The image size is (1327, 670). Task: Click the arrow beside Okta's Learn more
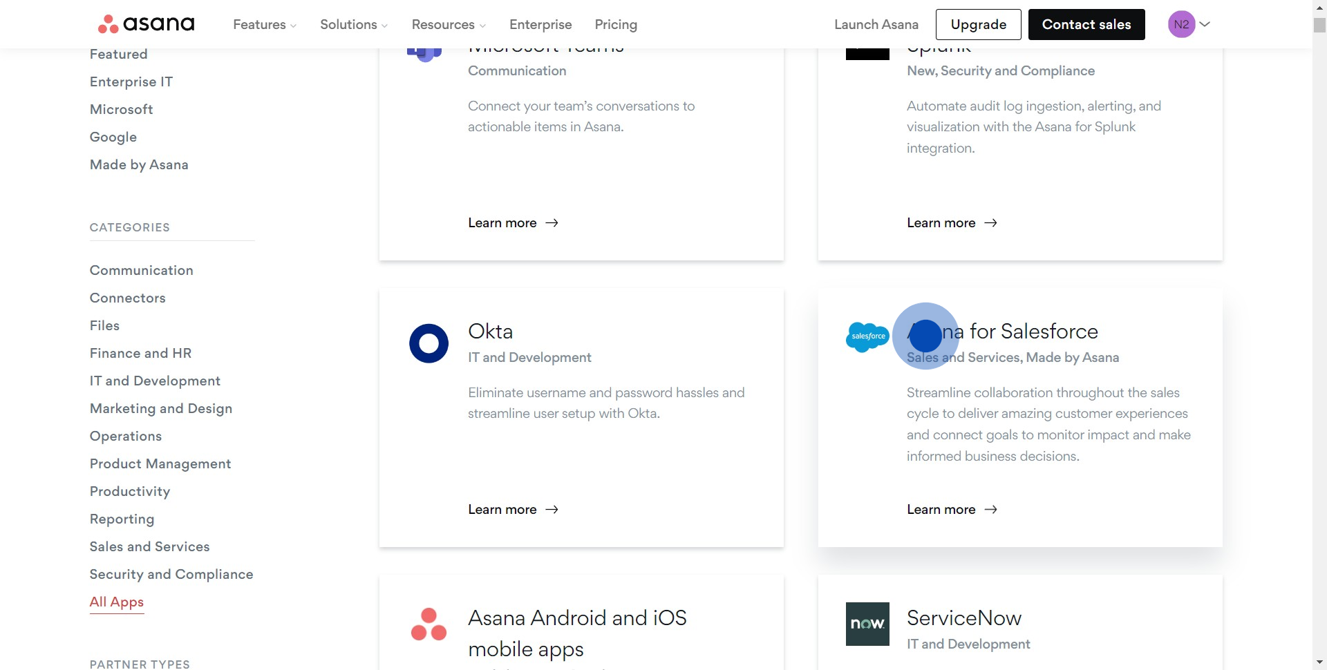click(x=552, y=510)
